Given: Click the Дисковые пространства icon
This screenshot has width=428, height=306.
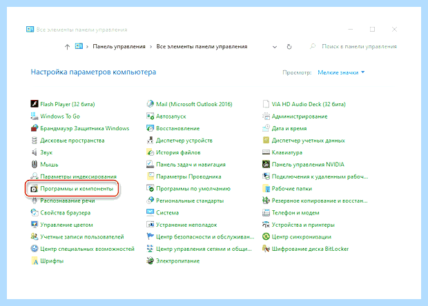Looking at the screenshot, I should point(34,141).
